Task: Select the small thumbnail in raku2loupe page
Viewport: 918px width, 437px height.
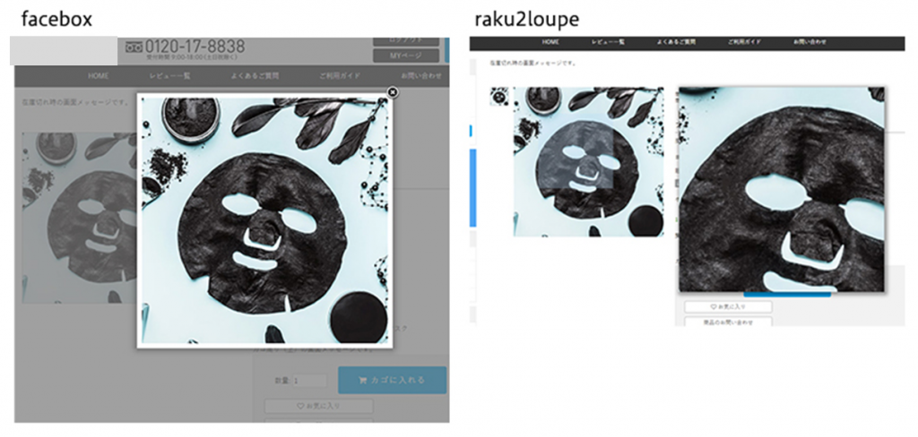Action: [499, 97]
